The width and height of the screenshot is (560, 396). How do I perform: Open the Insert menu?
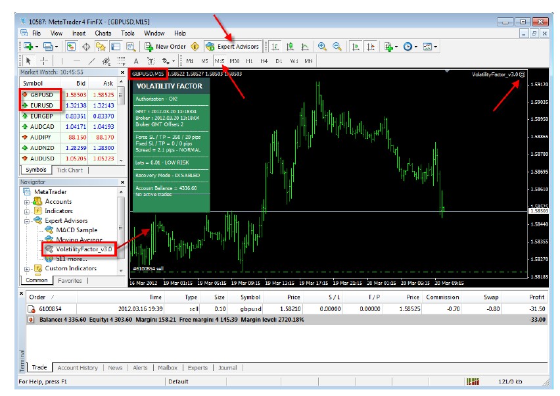[79, 34]
